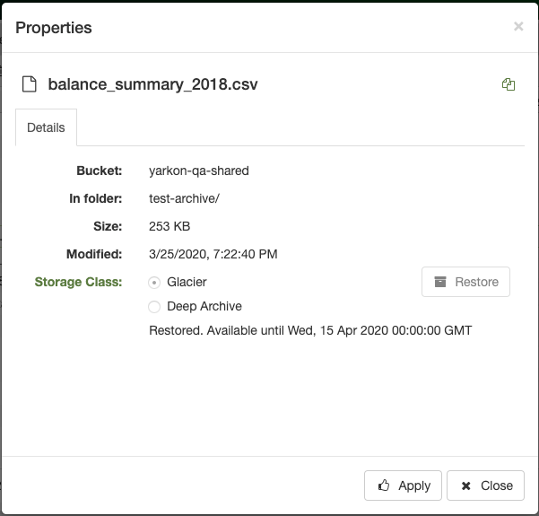Click the thumbs-up icon on Apply
Viewport: 539px width, 516px height.
(384, 485)
